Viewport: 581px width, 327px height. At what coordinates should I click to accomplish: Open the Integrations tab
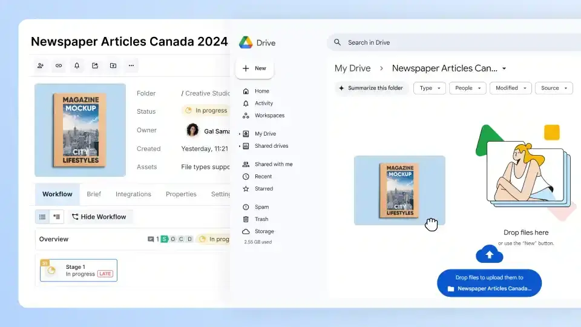click(x=133, y=194)
